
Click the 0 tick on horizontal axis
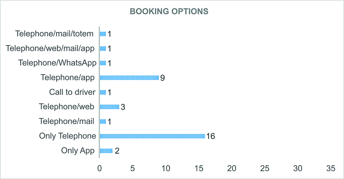[99, 169]
